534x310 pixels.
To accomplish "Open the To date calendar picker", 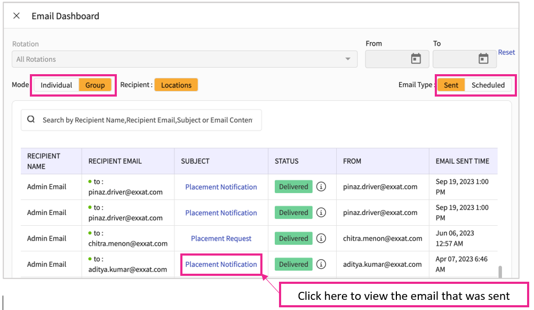I will pos(483,59).
